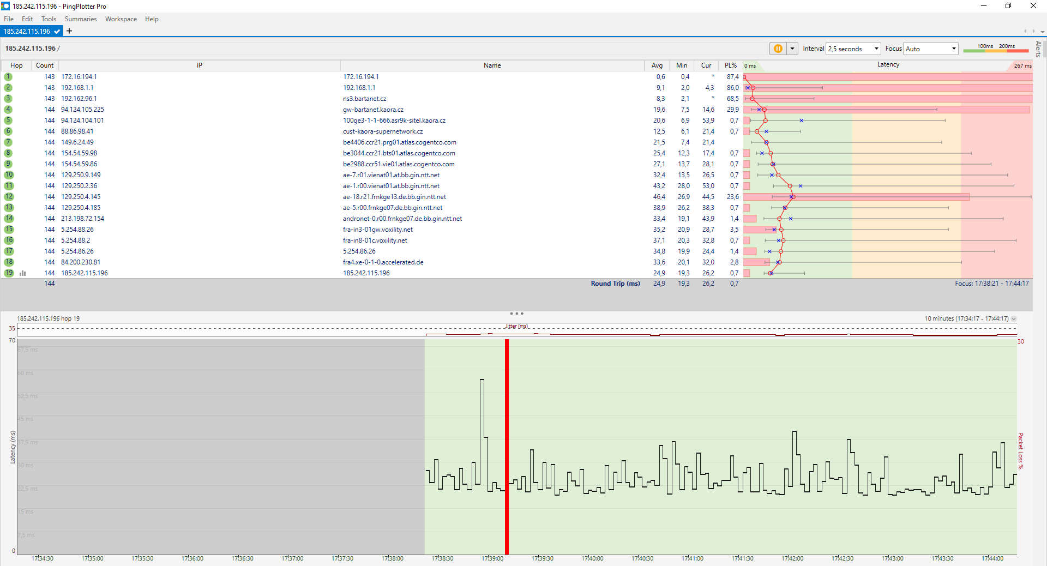Open the Interval dropdown set to 2,5 seconds
Screen dimensions: 1047x566
[x=853, y=49]
